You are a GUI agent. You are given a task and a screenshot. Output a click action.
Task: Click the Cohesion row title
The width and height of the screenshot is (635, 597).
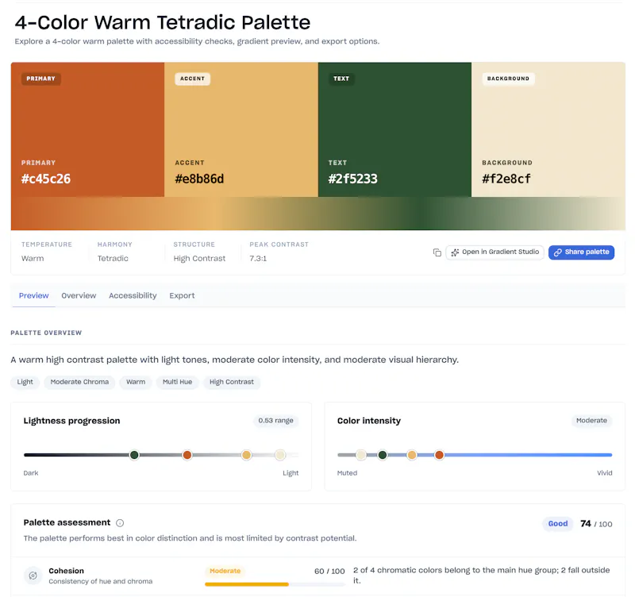point(67,571)
